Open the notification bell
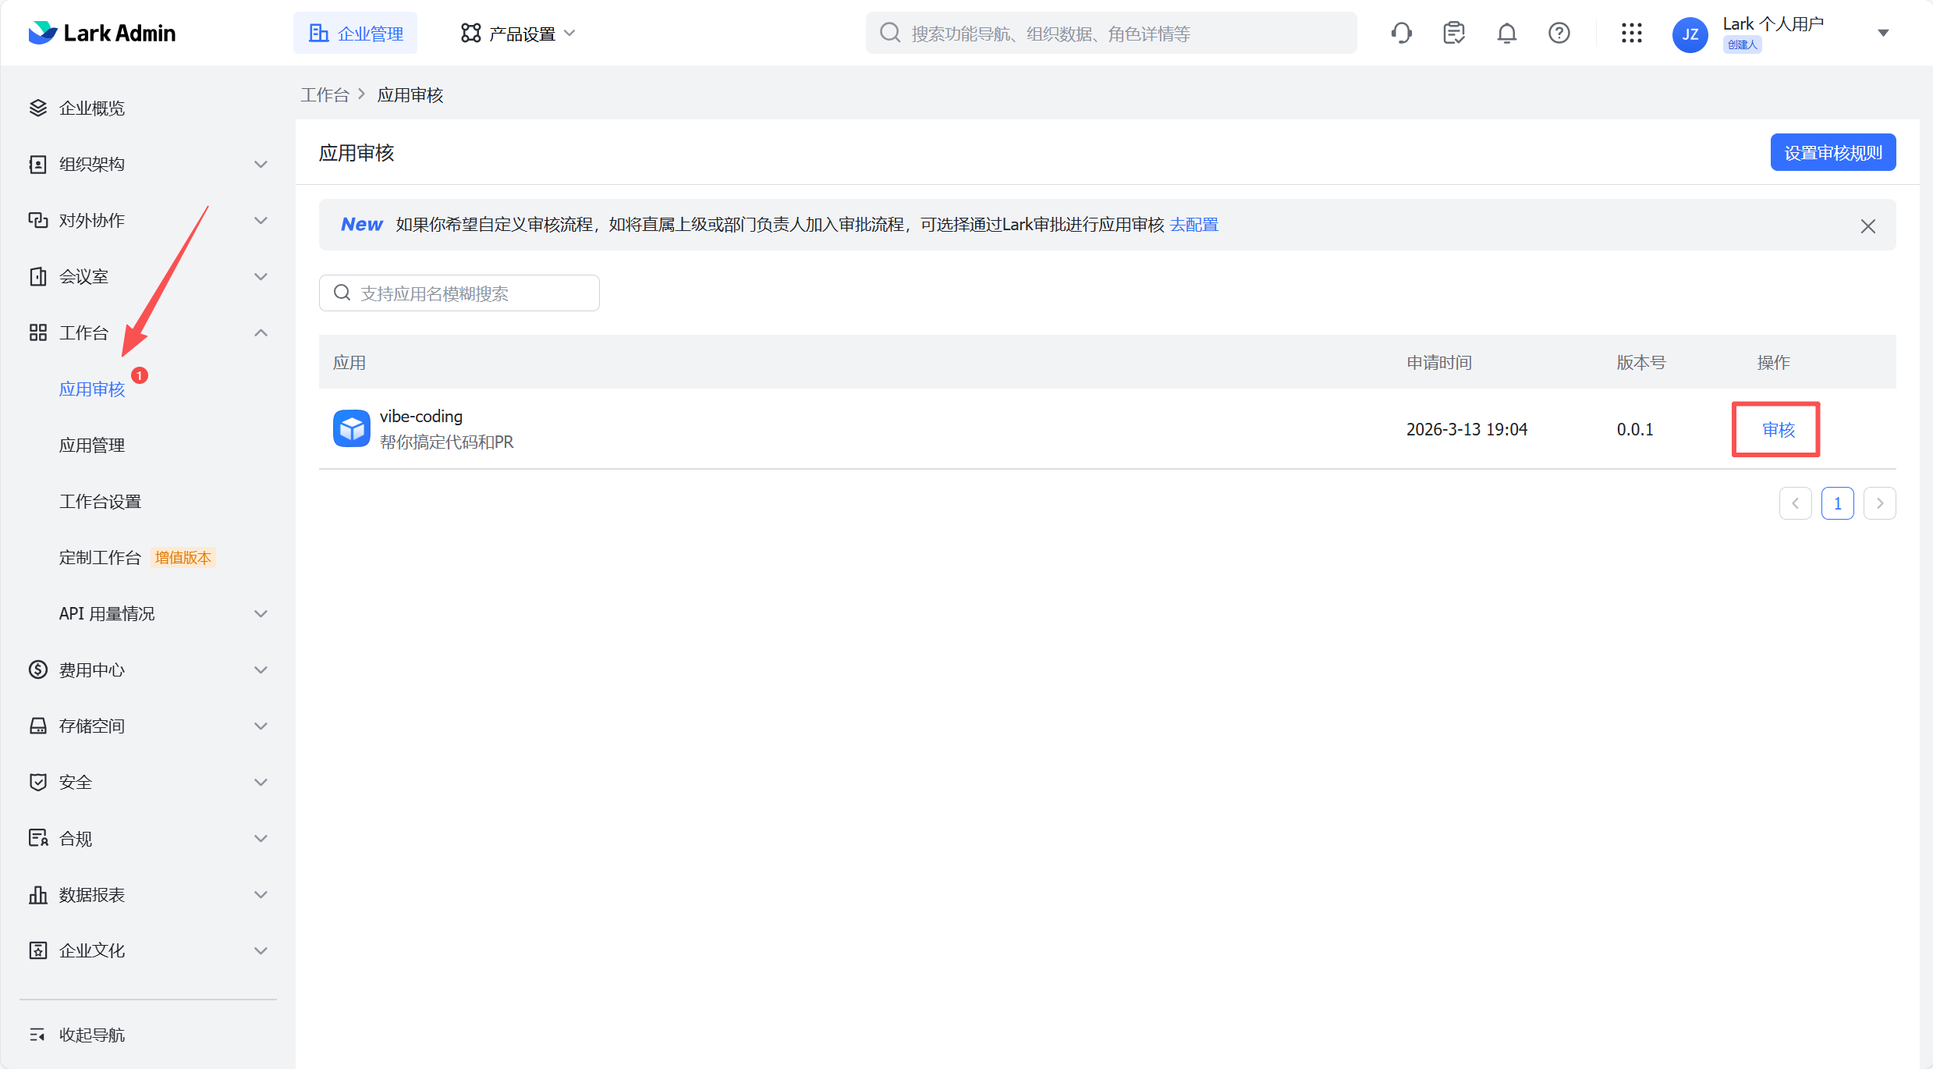This screenshot has width=1933, height=1069. pyautogui.click(x=1506, y=33)
